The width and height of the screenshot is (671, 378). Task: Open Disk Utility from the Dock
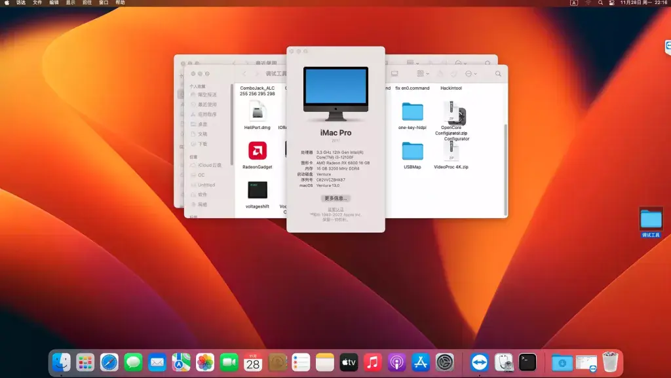503,363
